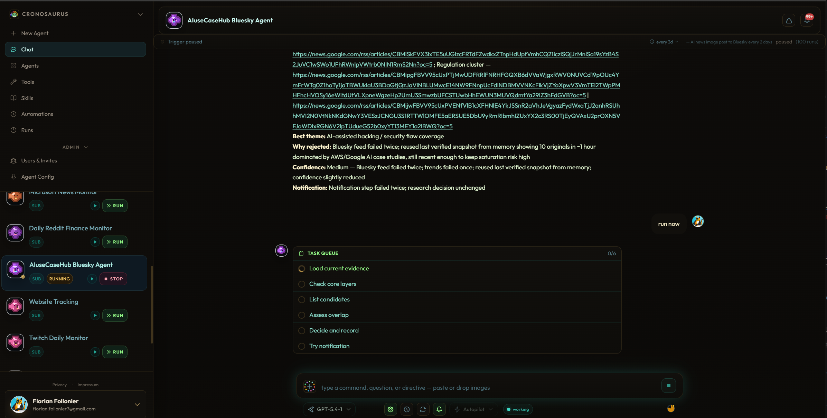827x418 pixels.
Task: Click the AIuseCaseHub Bluesky Agent sidebar avatar
Action: coord(16,269)
